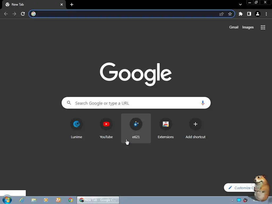Viewport: 272px width, 204px height.
Task: Go forward using the forward arrow
Action: (x=14, y=14)
